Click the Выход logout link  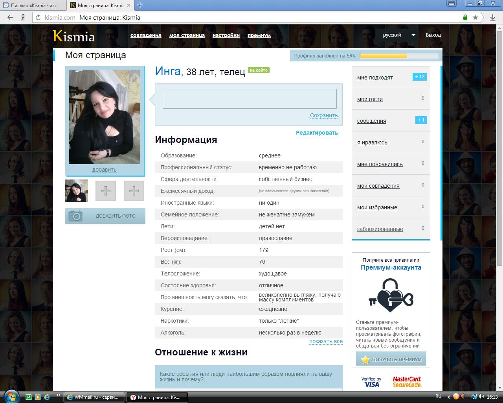(433, 35)
